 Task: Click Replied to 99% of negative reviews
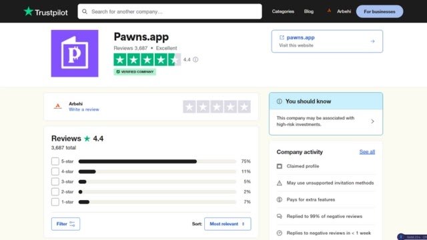[x=324, y=216]
